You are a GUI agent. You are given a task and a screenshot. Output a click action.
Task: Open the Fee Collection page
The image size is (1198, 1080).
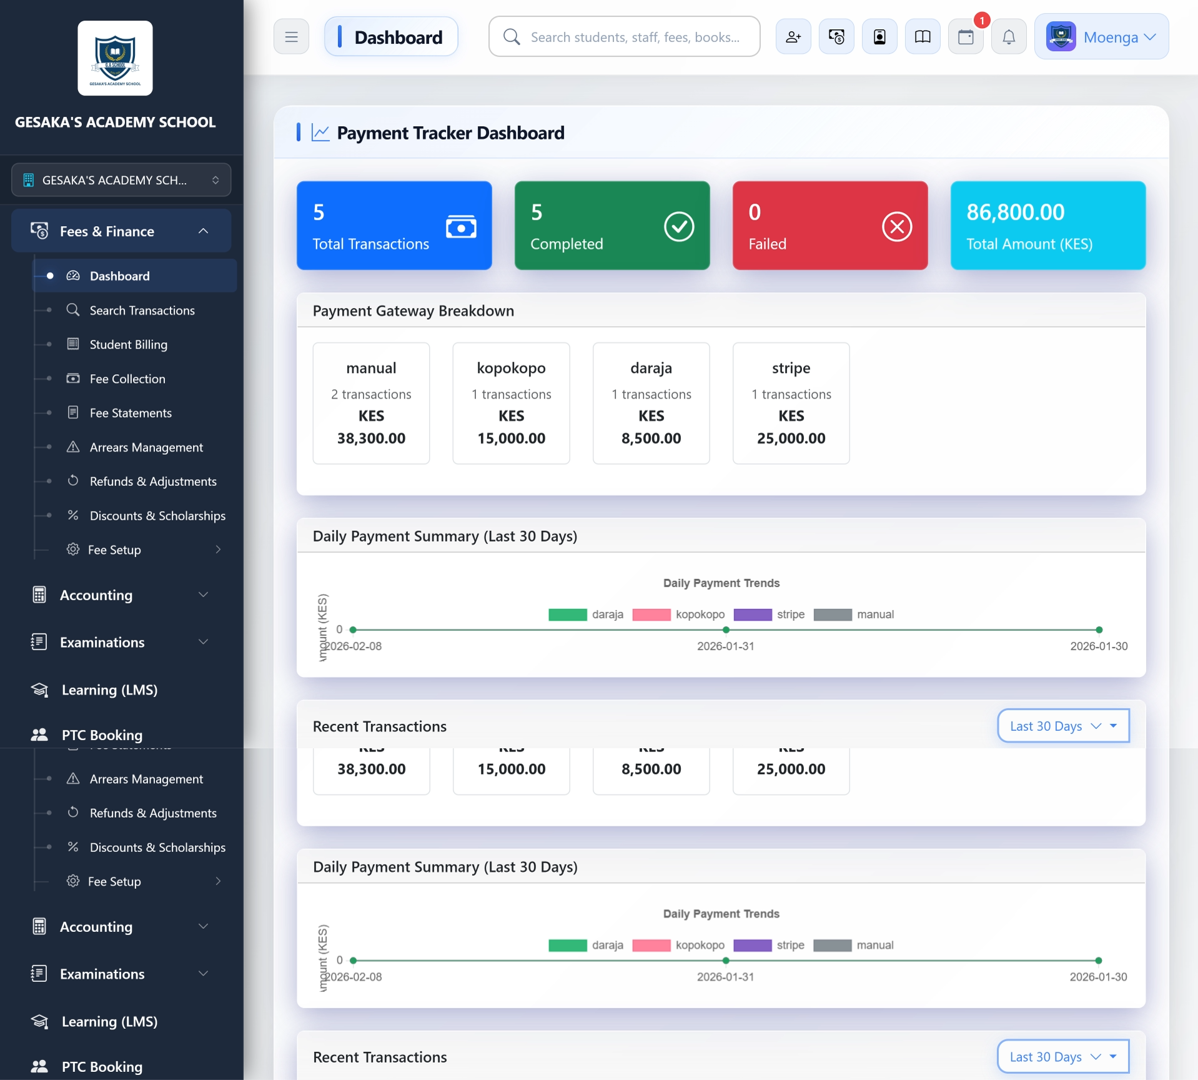(127, 379)
